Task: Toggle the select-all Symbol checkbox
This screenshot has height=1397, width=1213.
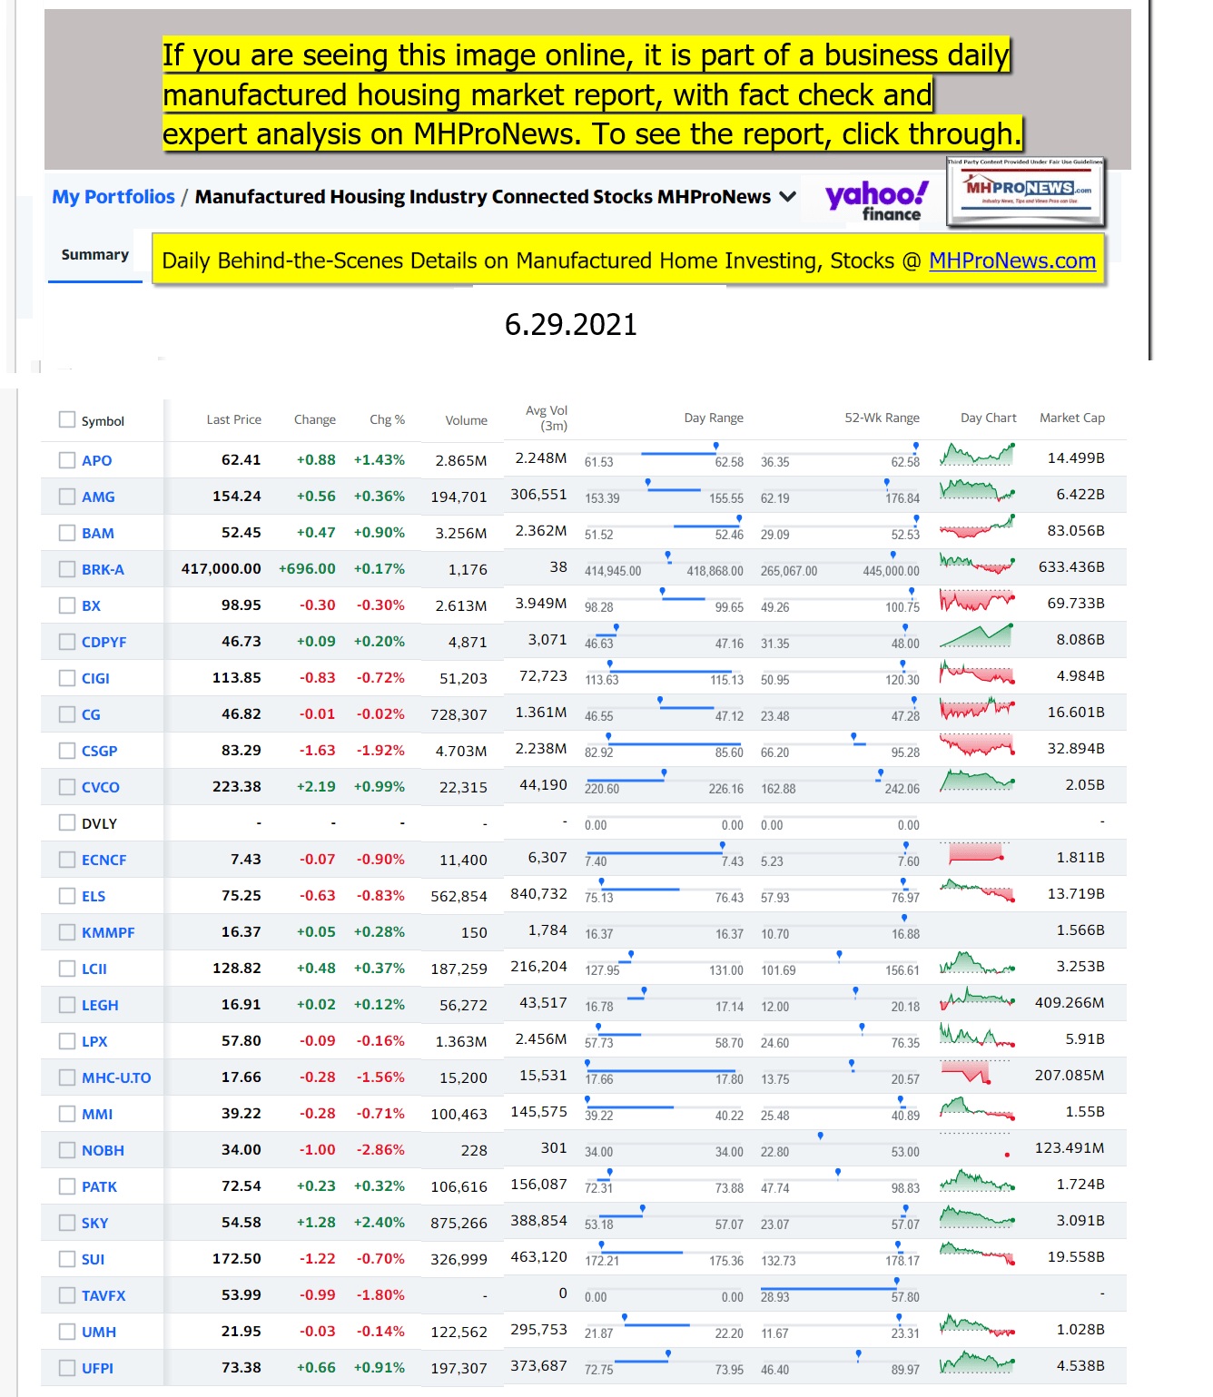Action: (x=67, y=419)
